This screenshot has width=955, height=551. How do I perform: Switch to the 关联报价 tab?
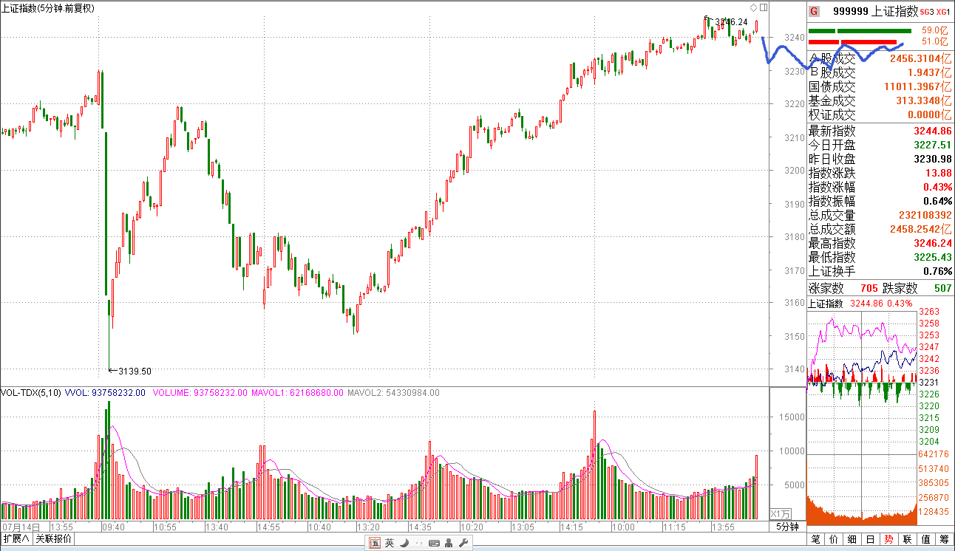tap(54, 538)
